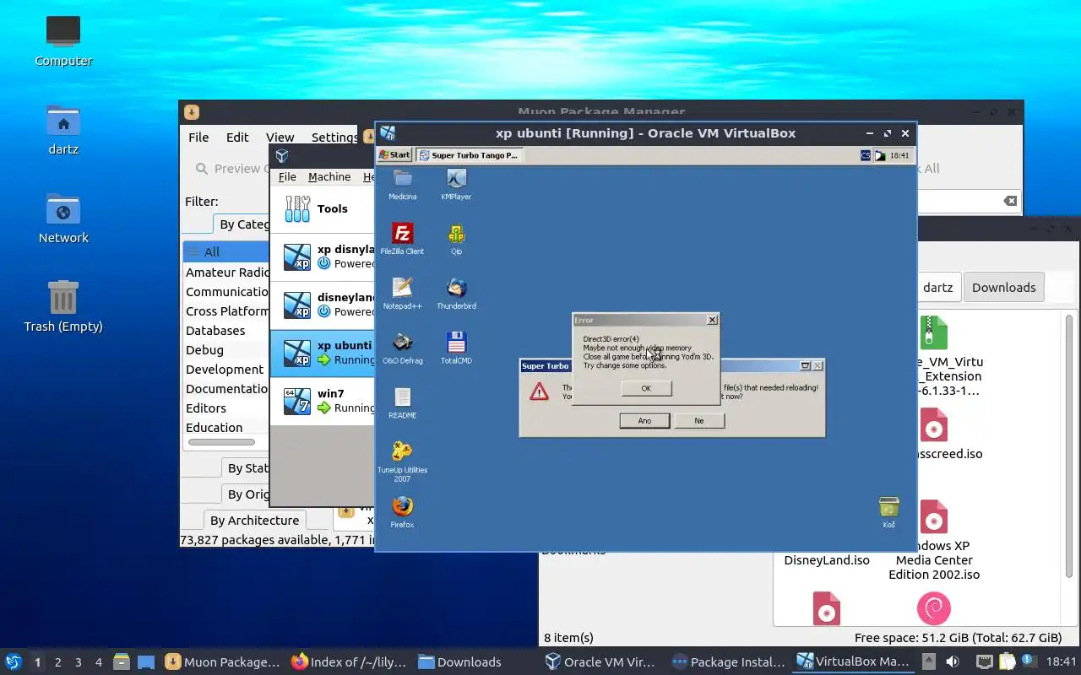Launch Notepad++ from the guest desktop

coord(402,292)
